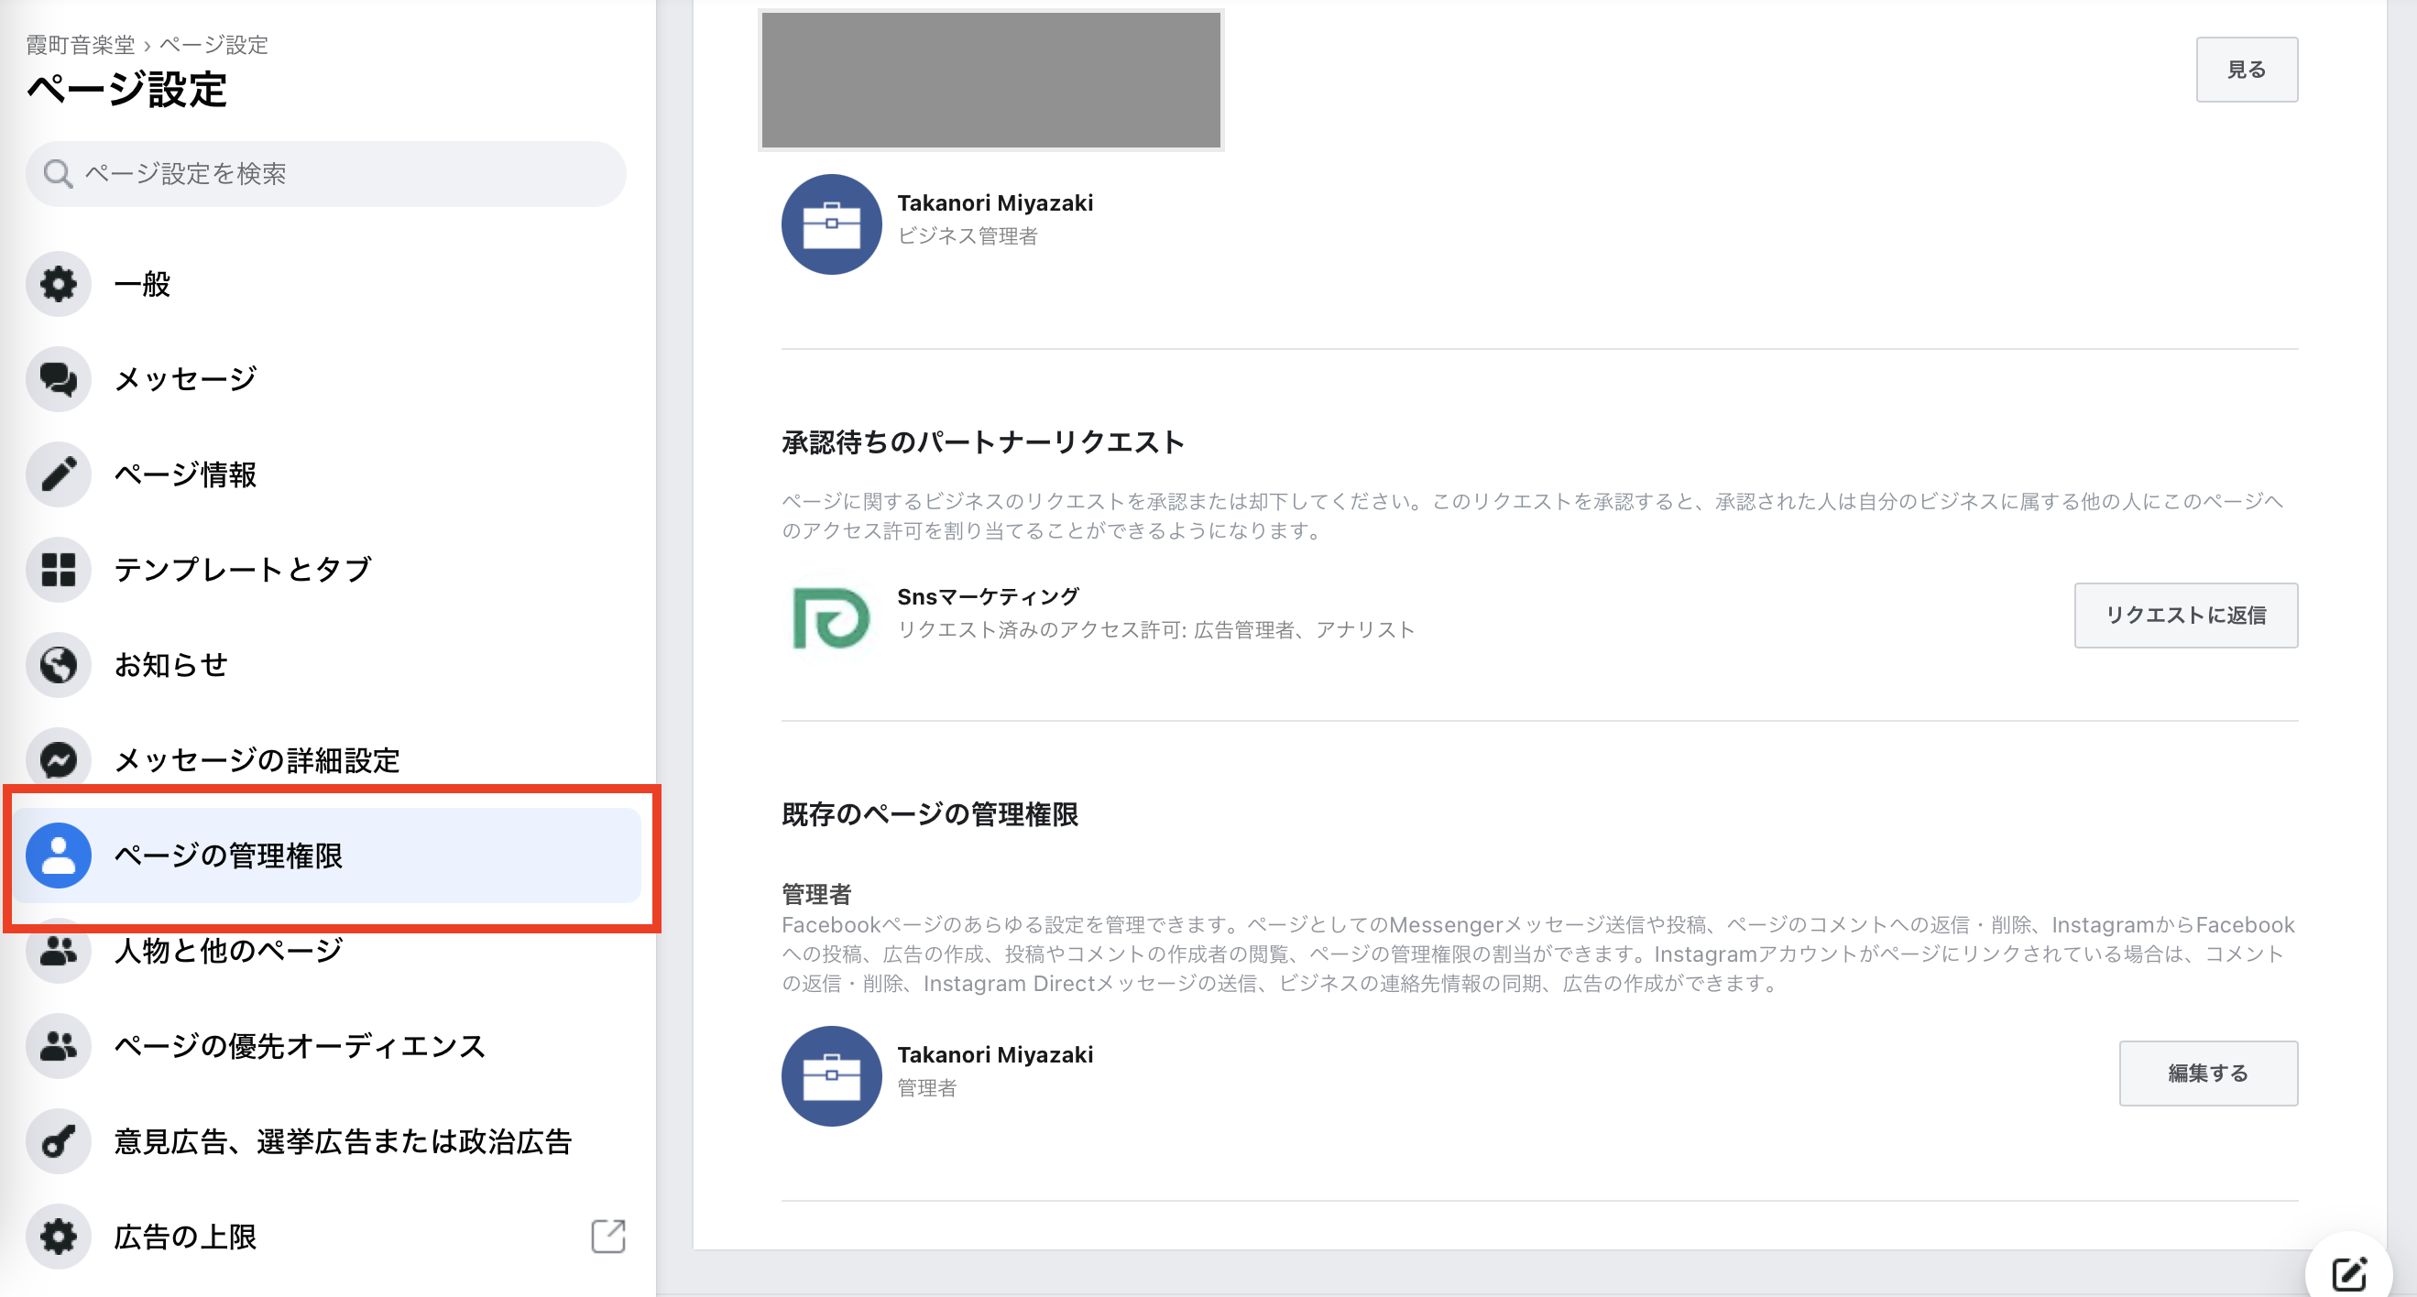The height and width of the screenshot is (1297, 2417).
Task: Focus the ページ設定を検索 search field
Action: point(325,173)
